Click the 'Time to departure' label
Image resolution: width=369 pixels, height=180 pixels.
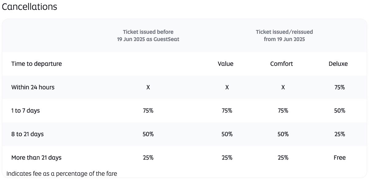37,64
